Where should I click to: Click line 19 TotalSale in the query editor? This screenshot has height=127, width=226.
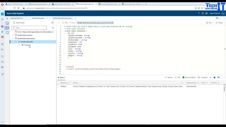point(70,67)
